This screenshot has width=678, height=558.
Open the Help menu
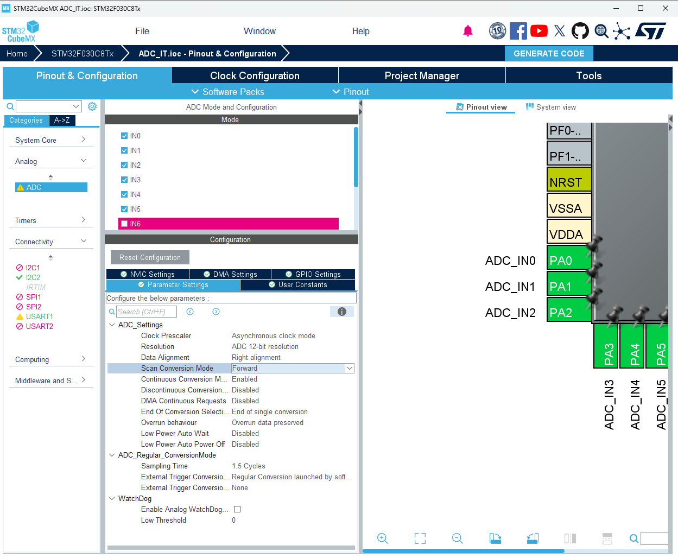tap(360, 31)
